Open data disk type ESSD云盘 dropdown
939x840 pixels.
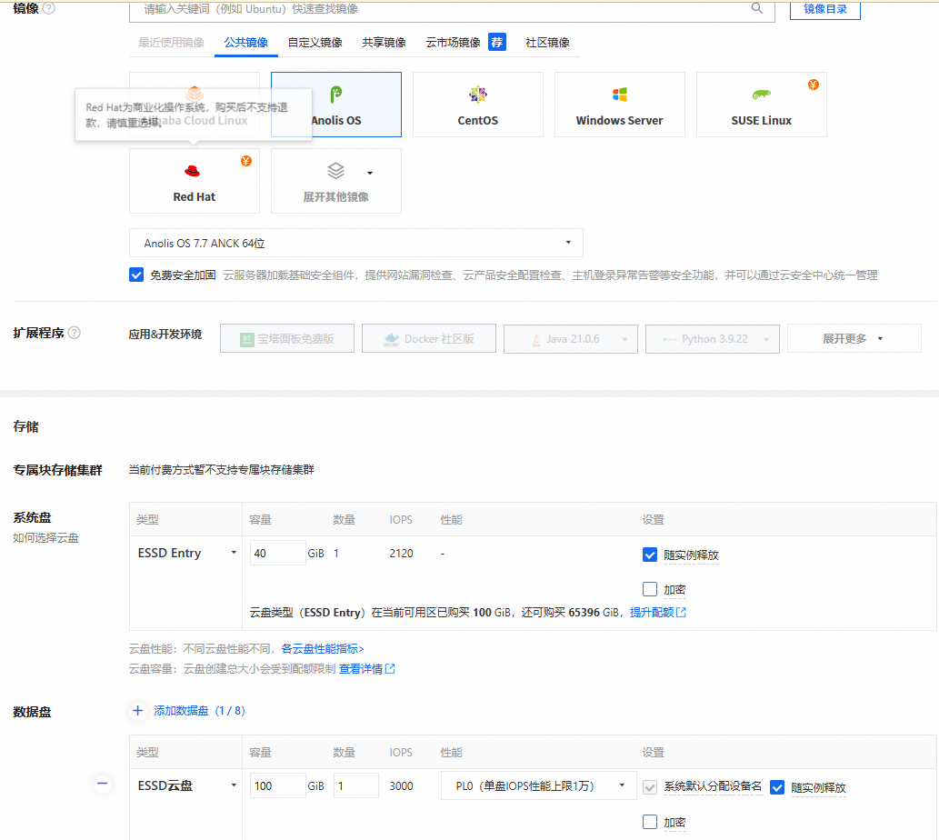187,785
